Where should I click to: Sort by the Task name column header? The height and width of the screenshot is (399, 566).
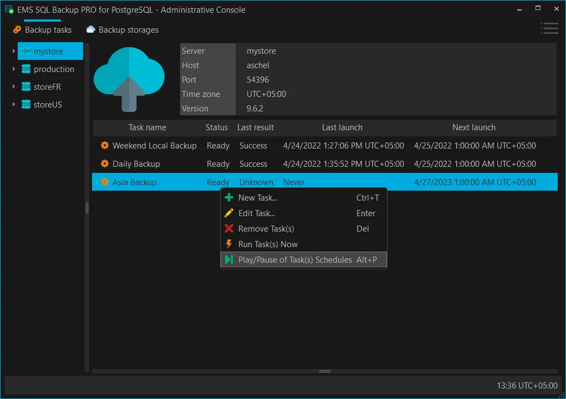coord(147,127)
